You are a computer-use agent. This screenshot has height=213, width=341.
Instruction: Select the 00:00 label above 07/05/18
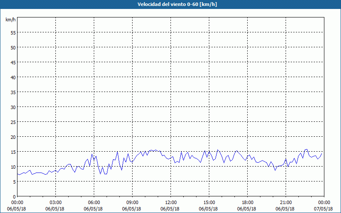click(x=324, y=203)
